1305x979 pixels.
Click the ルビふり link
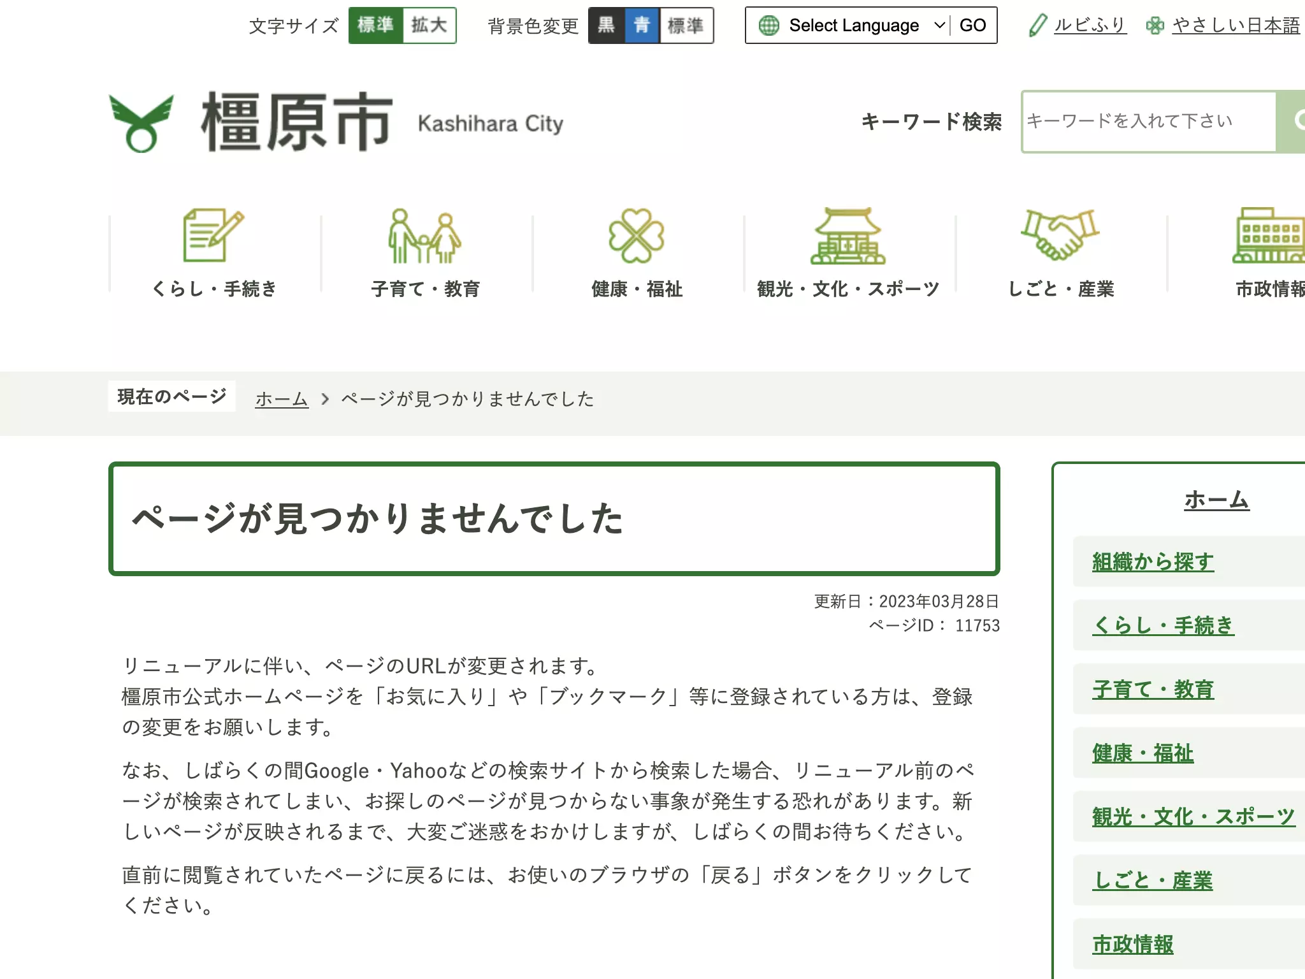click(x=1090, y=25)
